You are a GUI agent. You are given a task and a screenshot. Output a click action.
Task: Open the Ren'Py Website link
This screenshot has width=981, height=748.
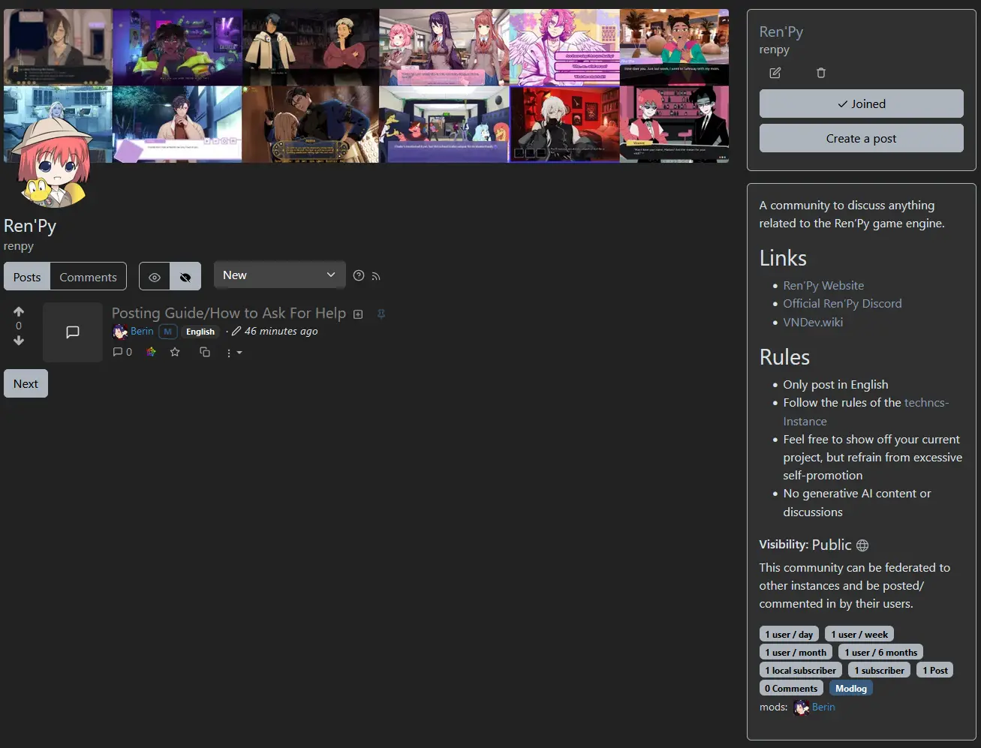click(823, 285)
